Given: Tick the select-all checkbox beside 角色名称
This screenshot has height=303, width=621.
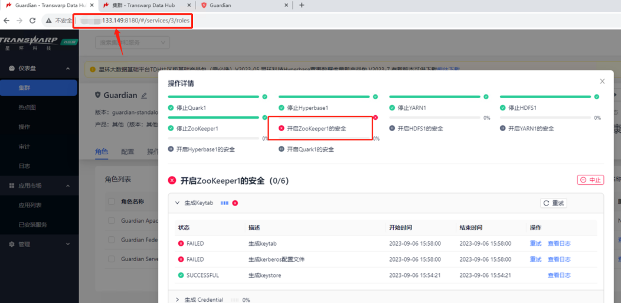Looking at the screenshot, I should 112,201.
